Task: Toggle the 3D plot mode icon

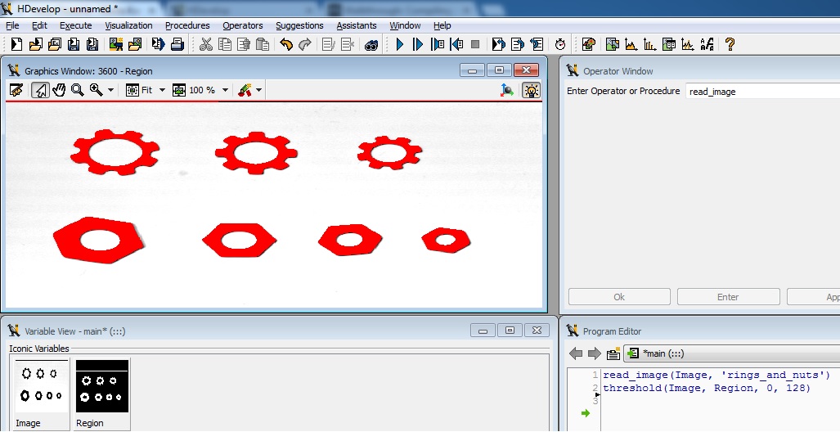Action: pyautogui.click(x=507, y=90)
